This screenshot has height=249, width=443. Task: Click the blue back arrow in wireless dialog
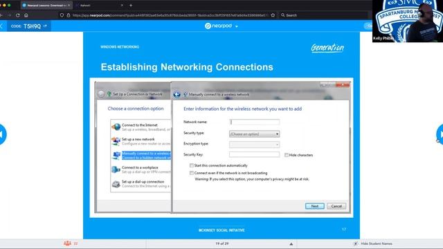point(177,95)
